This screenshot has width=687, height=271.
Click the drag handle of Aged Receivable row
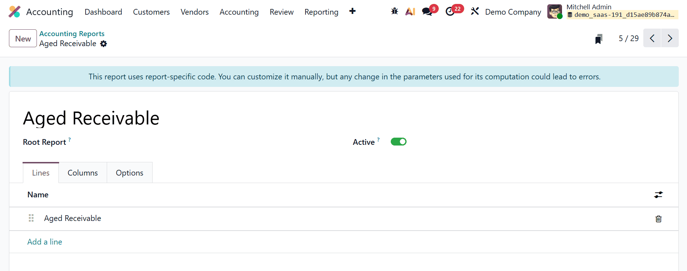pos(31,218)
